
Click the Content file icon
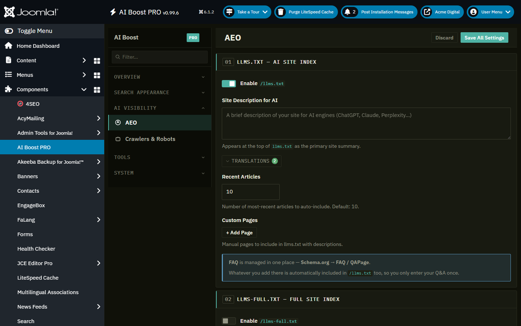pyautogui.click(x=8, y=60)
